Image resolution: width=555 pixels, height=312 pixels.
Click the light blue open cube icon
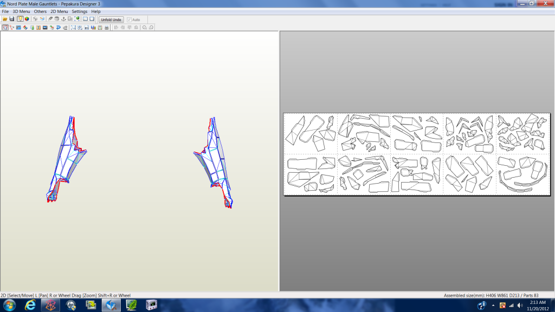point(42,19)
